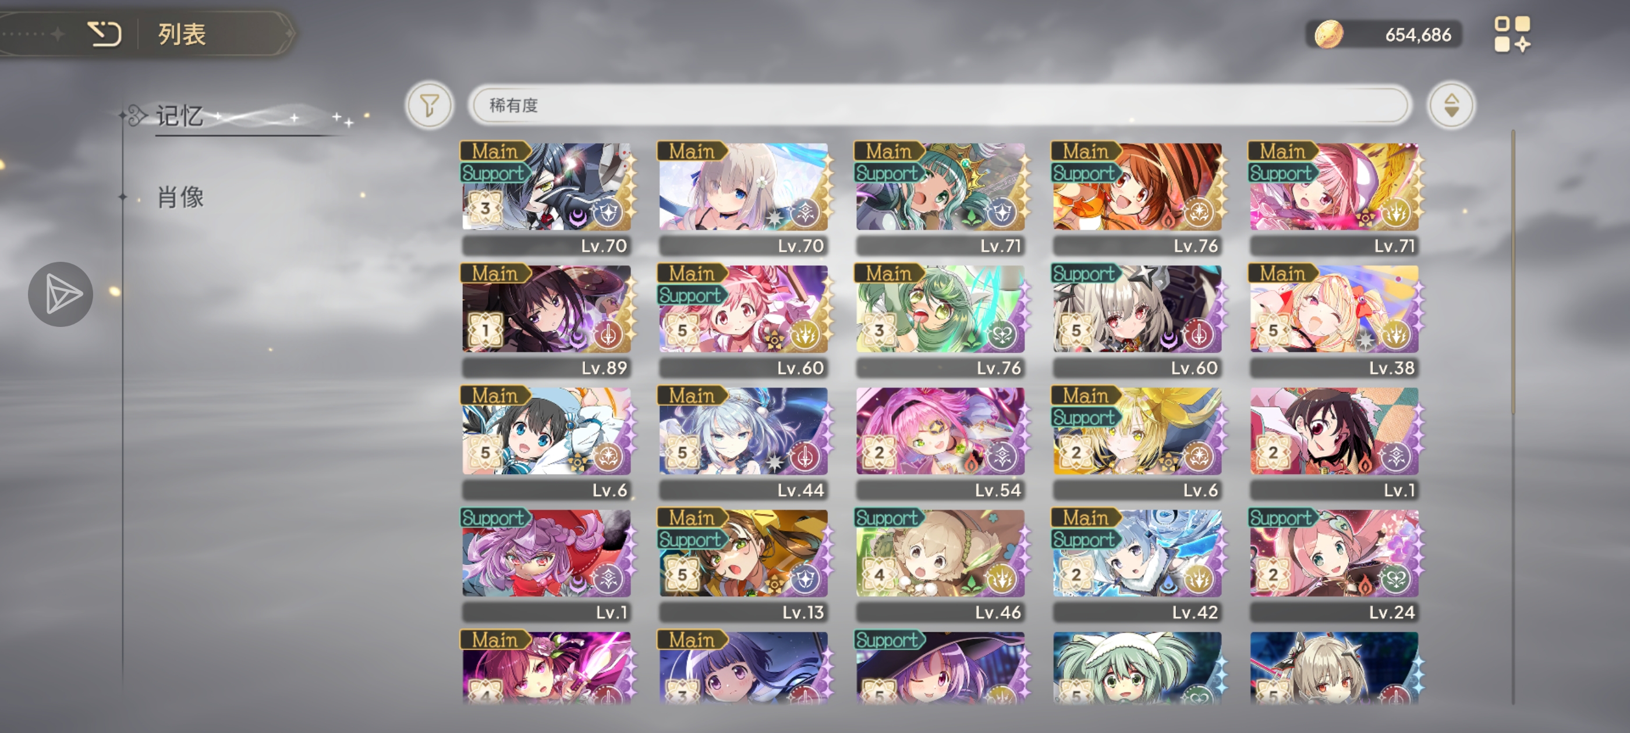1630x733 pixels.
Task: Click the round paper-plane arrow button
Action: coord(61,294)
